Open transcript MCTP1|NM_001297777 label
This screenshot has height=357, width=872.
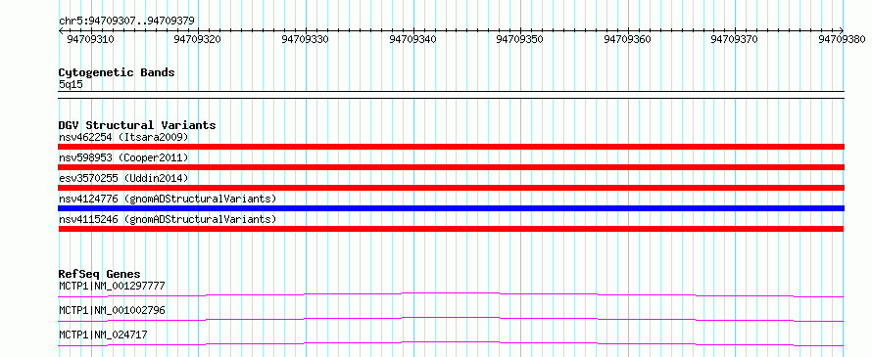click(x=112, y=286)
